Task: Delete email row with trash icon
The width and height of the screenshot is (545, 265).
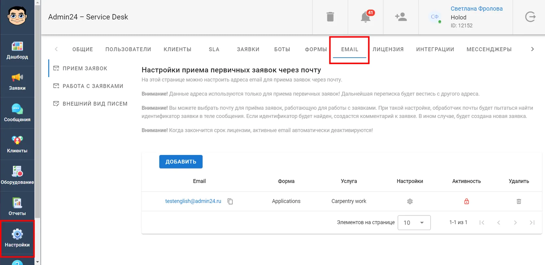Action: coord(519,202)
